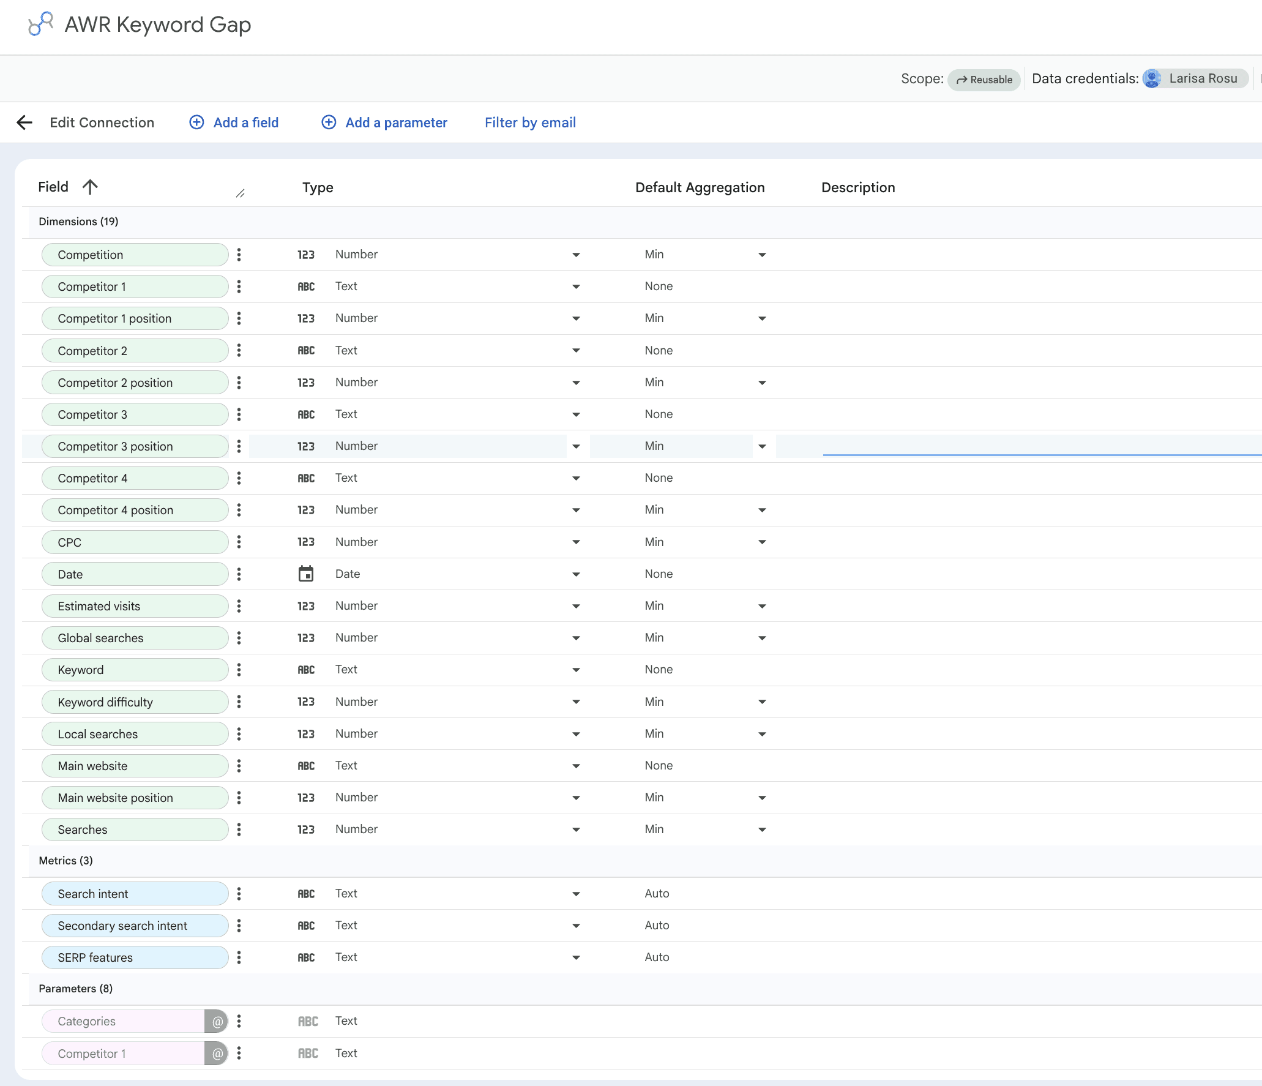Click the column resize handle near Field header
This screenshot has height=1086, width=1262.
[x=241, y=193]
